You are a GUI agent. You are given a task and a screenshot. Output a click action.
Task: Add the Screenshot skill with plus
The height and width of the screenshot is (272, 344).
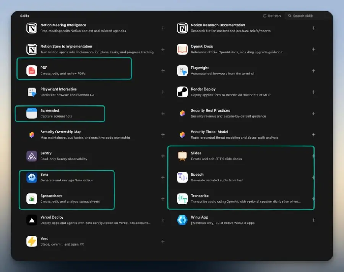[163, 113]
